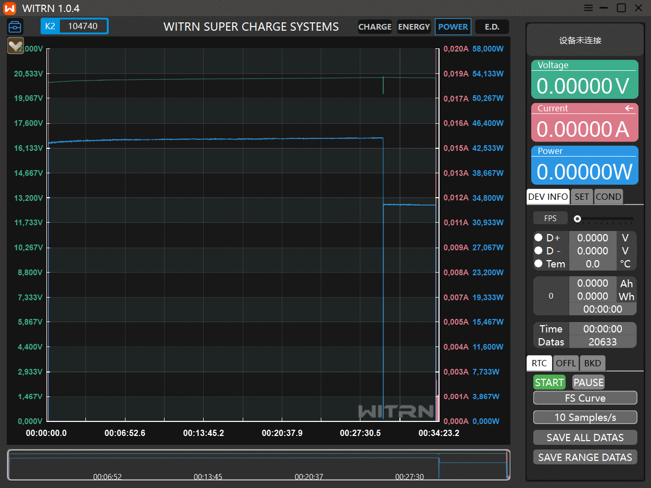Select the D- radio button
Viewport: 651px width, 488px height.
click(539, 251)
